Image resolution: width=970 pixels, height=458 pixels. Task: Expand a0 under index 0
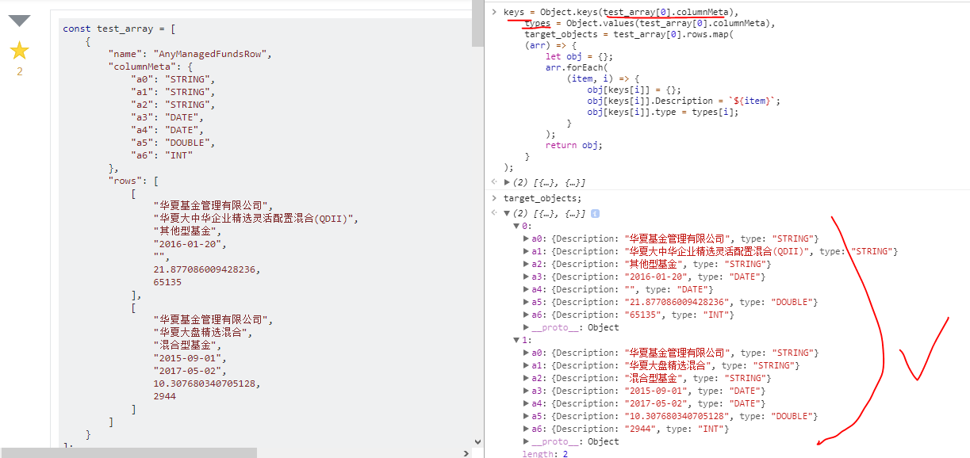coord(527,239)
